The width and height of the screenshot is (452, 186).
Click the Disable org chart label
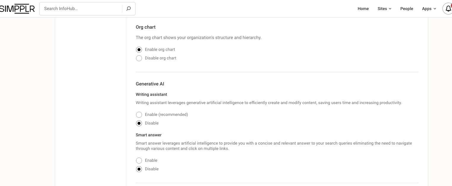160,58
